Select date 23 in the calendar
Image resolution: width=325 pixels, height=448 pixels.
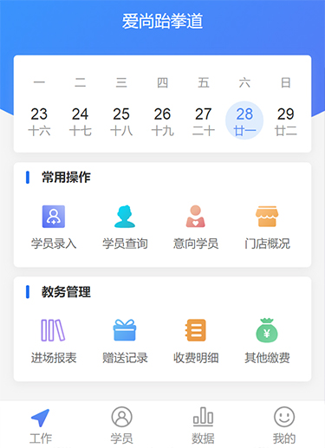point(39,121)
